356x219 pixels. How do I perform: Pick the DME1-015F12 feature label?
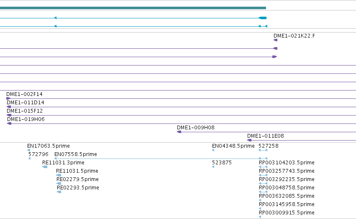coord(25,111)
